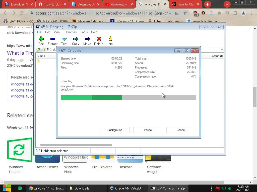The image size is (257, 192).
Task: Click Chrome page vertical scrollbar thumb
Action: pos(255,97)
